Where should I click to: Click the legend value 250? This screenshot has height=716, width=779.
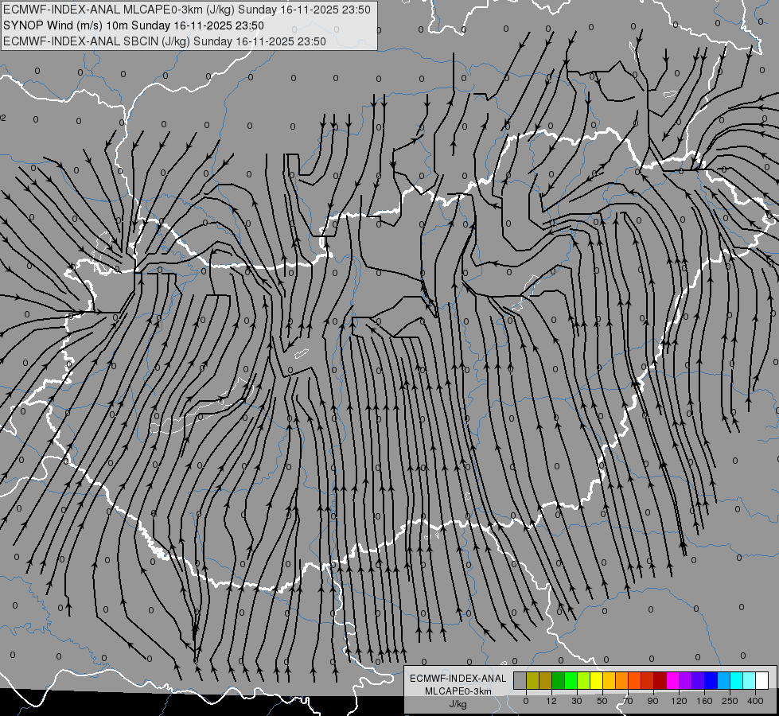[730, 701]
